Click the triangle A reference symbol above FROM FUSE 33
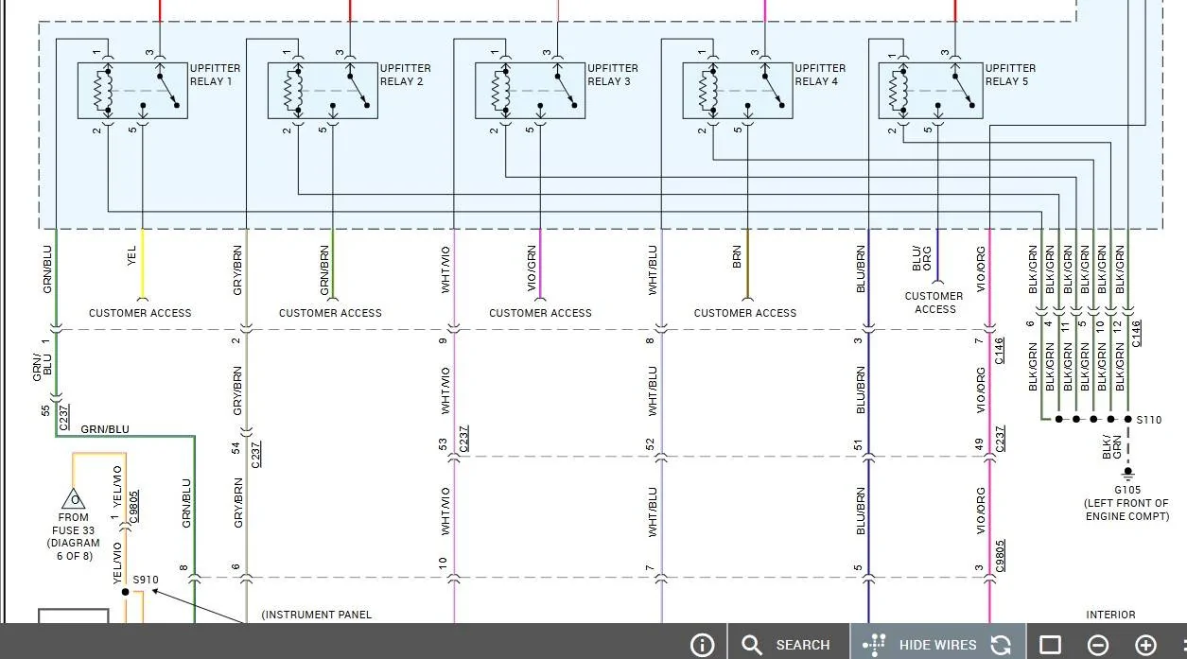This screenshot has height=659, width=1187. 74,498
